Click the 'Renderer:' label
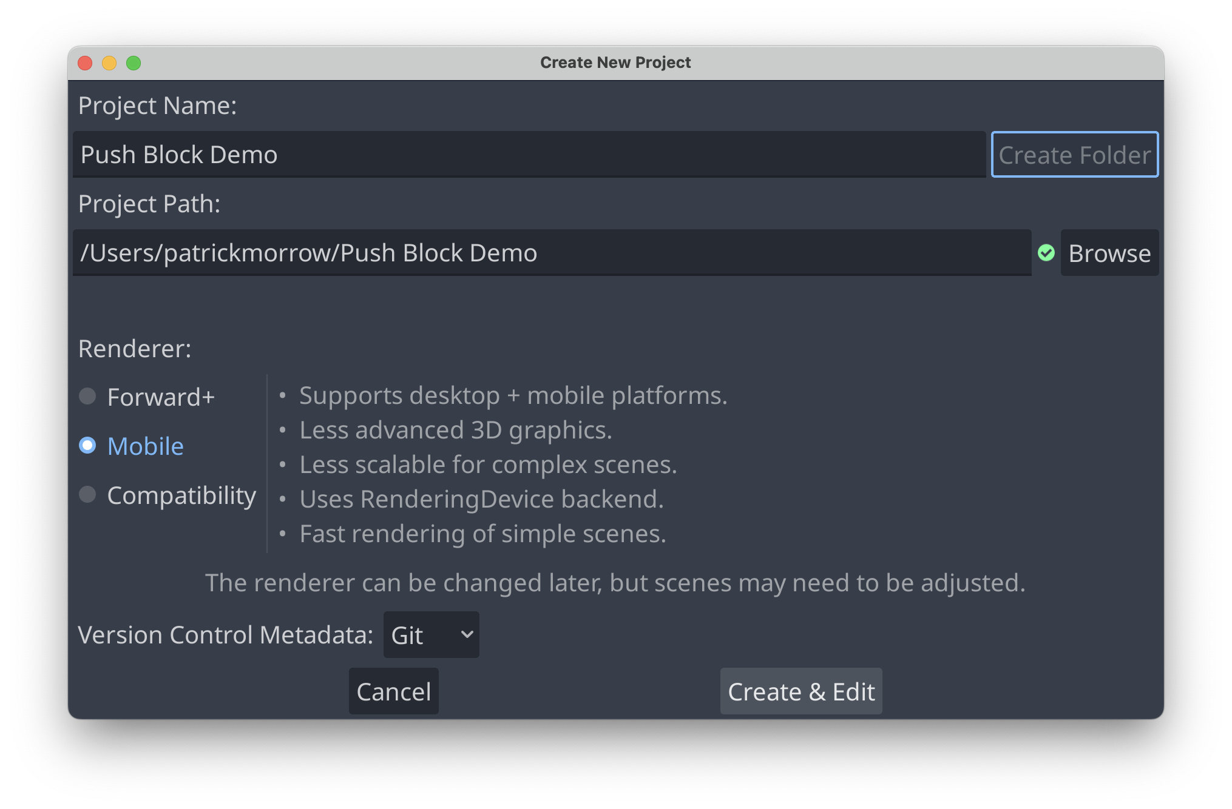The width and height of the screenshot is (1232, 809). point(135,349)
